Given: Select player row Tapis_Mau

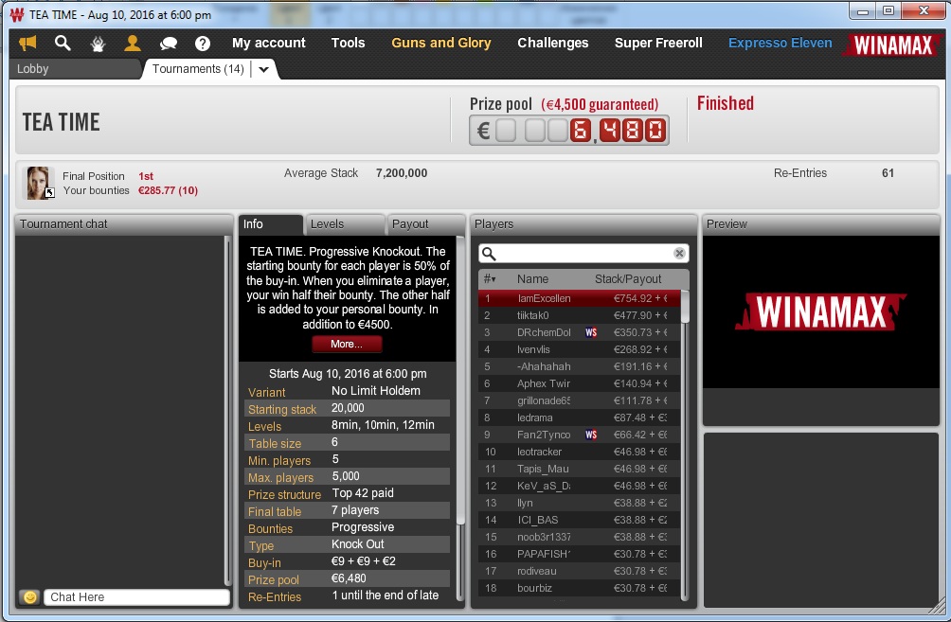Looking at the screenshot, I should 579,469.
